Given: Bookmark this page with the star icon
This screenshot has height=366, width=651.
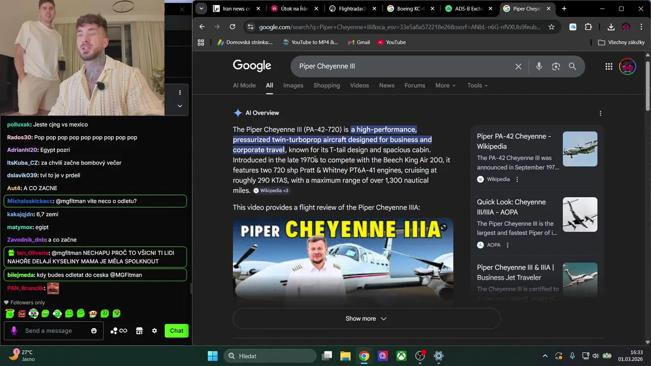Looking at the screenshot, I should 551,27.
